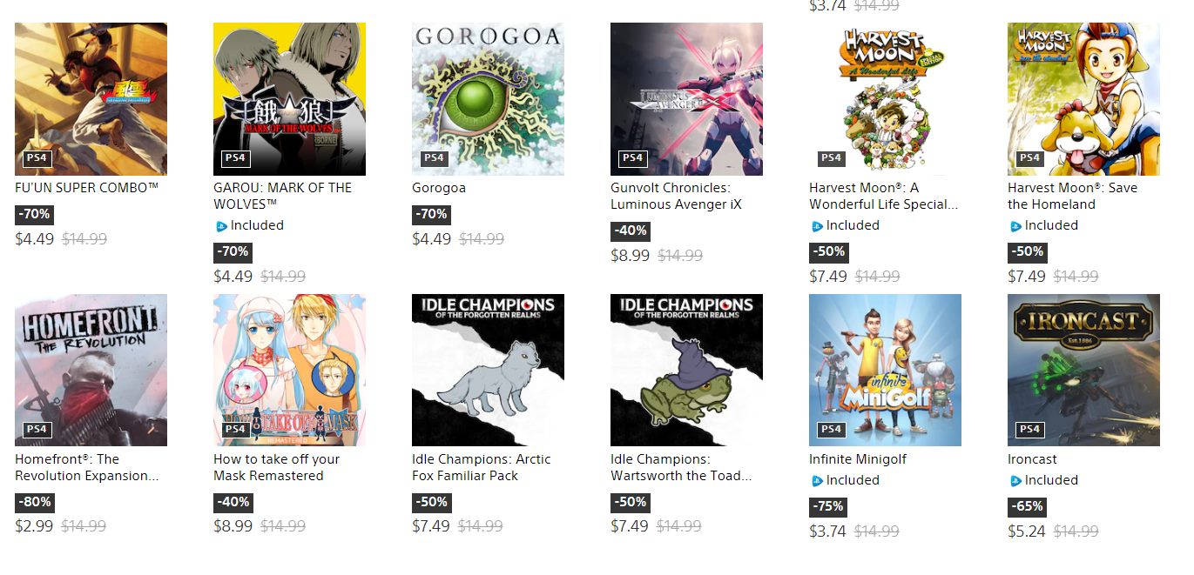This screenshot has height=575, width=1194.
Task: Open the Infinite Minigolf cover thumbnail
Action: 885,370
